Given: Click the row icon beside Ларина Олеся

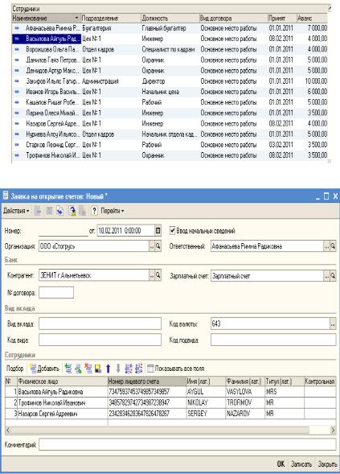Looking at the screenshot, I should 17,113.
